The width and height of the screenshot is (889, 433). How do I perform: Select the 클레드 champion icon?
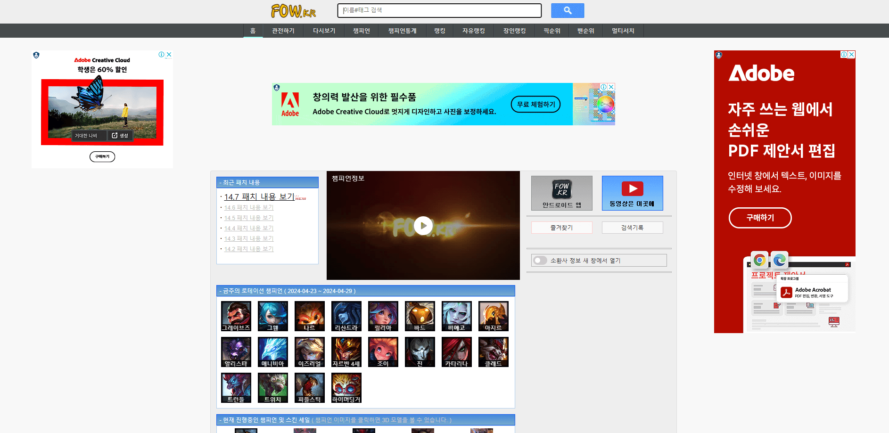click(494, 352)
